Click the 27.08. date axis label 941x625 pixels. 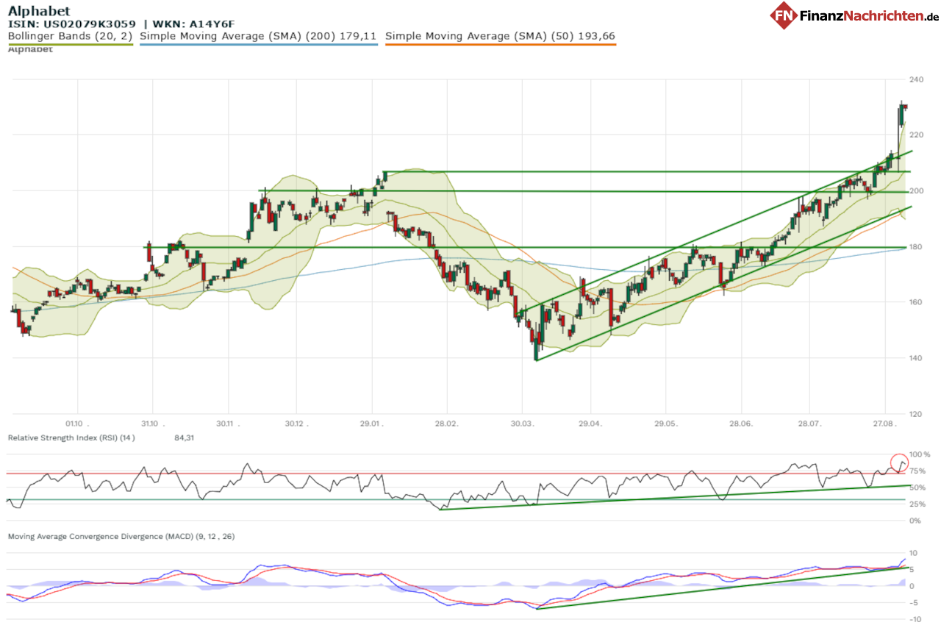(884, 424)
